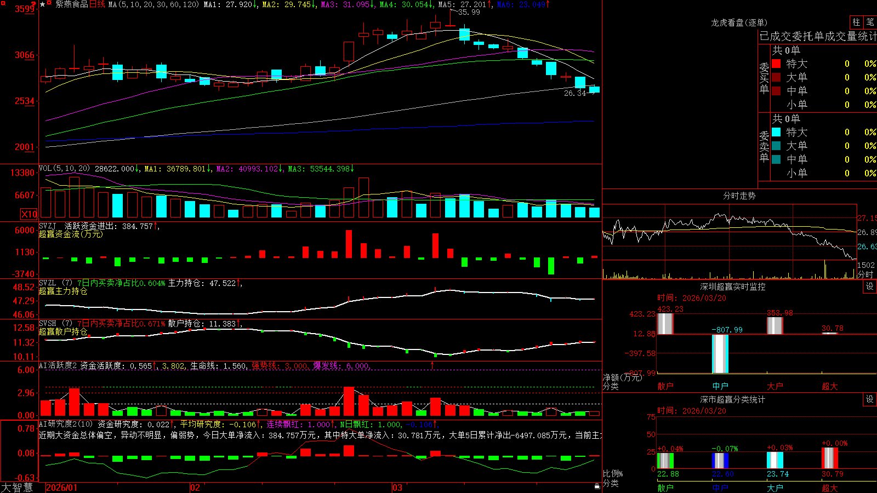
Task: Click the lock icon at the chart's bottom-right
Action: (597, 486)
